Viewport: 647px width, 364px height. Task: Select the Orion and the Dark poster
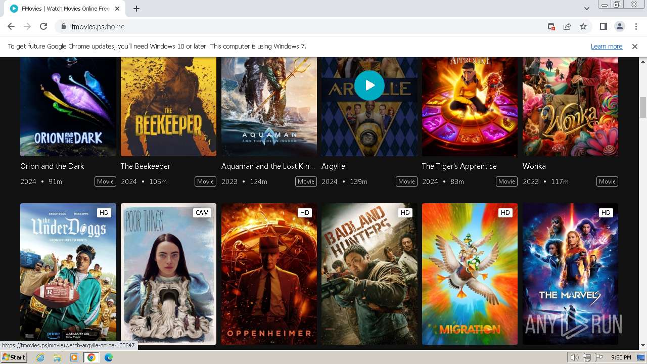pos(68,107)
